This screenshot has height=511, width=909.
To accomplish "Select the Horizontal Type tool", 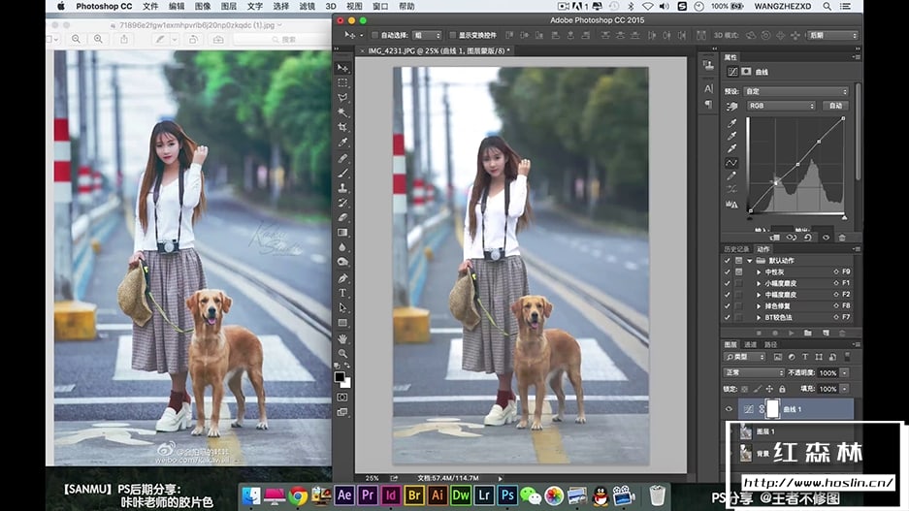I will (x=342, y=293).
